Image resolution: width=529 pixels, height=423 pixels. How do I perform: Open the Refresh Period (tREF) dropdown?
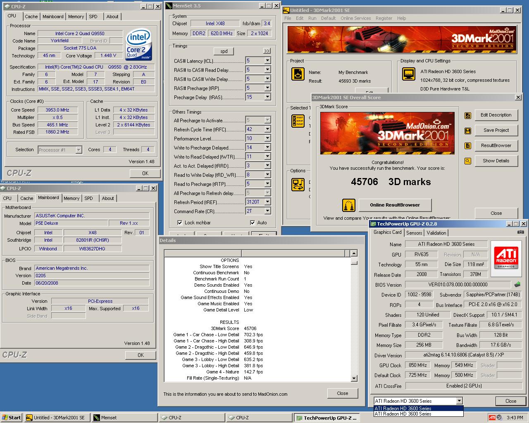pos(267,202)
